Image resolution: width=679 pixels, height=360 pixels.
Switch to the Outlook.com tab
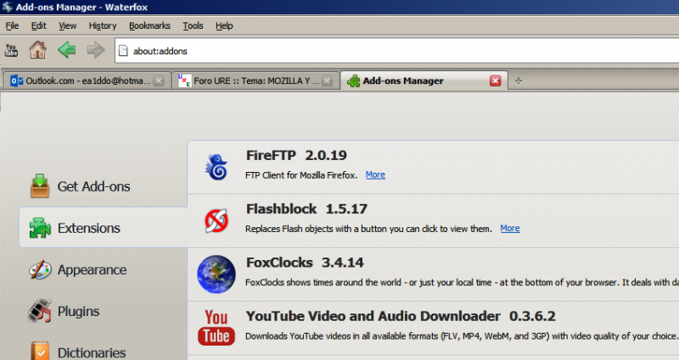click(x=87, y=80)
